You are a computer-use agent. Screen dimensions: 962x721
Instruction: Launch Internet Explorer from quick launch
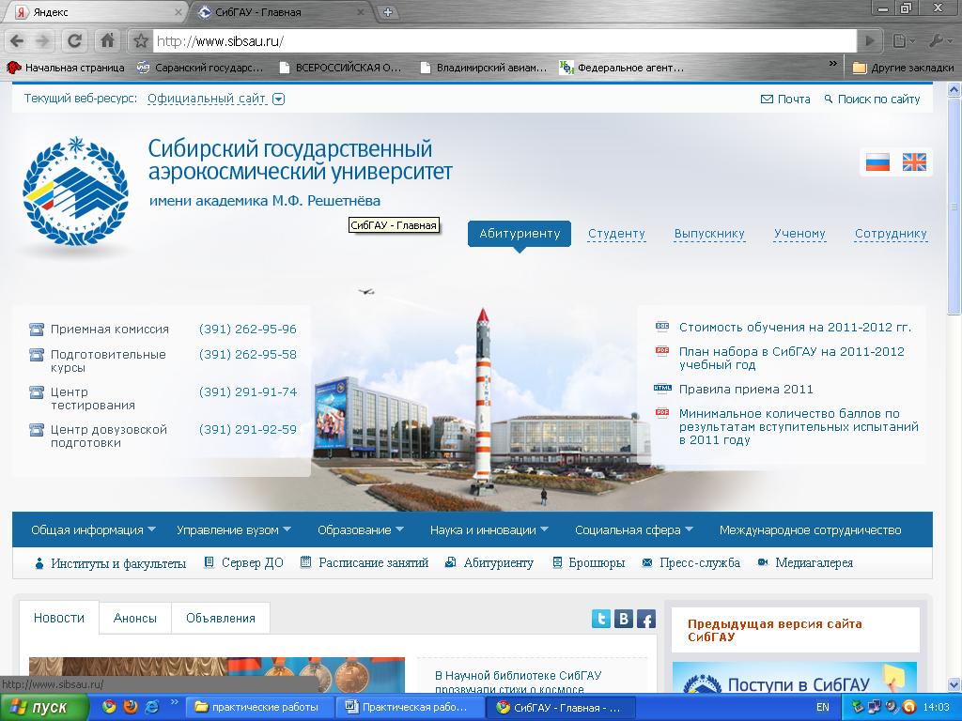151,707
